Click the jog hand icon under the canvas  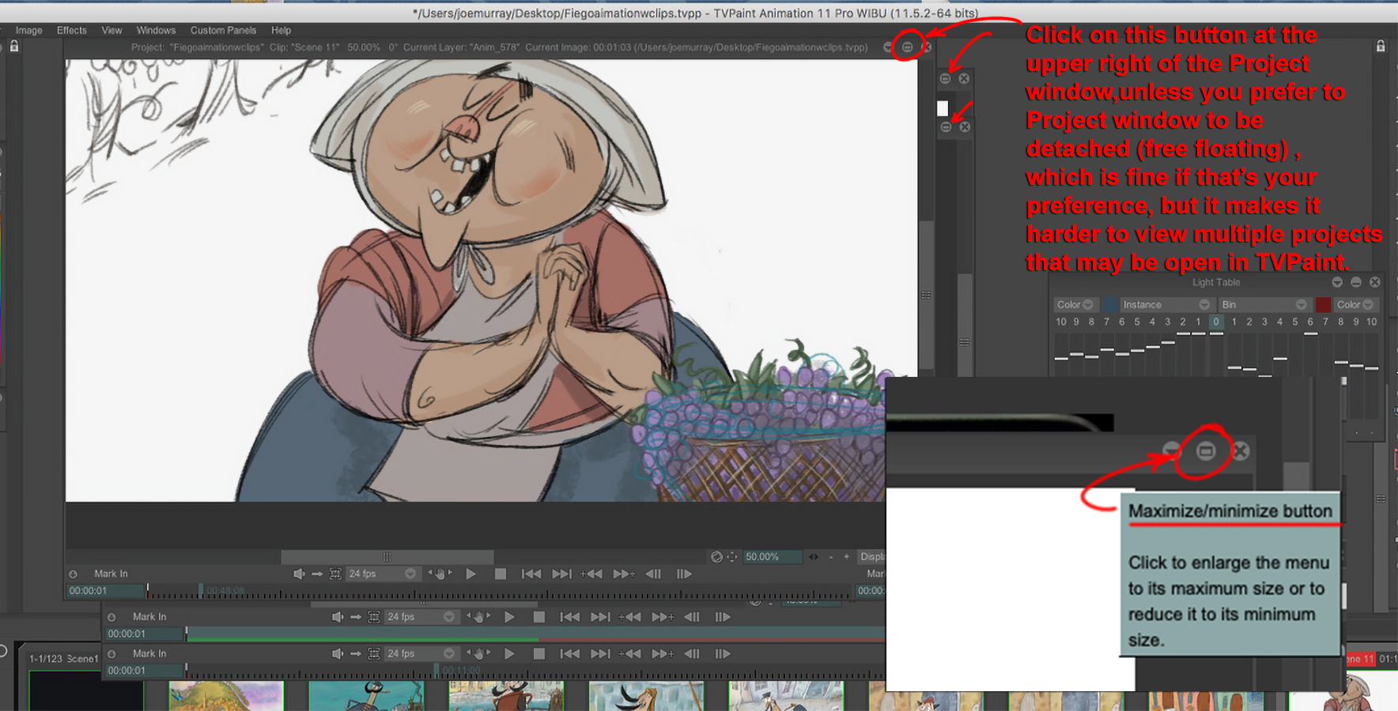[x=440, y=574]
